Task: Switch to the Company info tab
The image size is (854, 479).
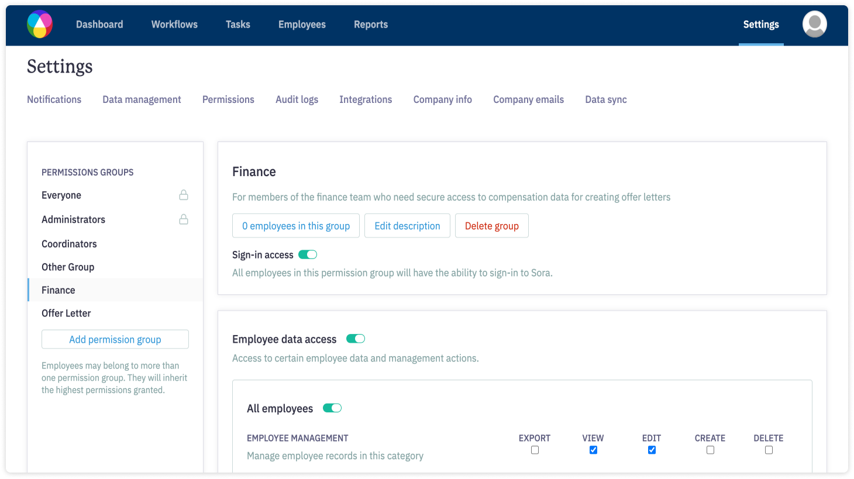Action: 443,99
